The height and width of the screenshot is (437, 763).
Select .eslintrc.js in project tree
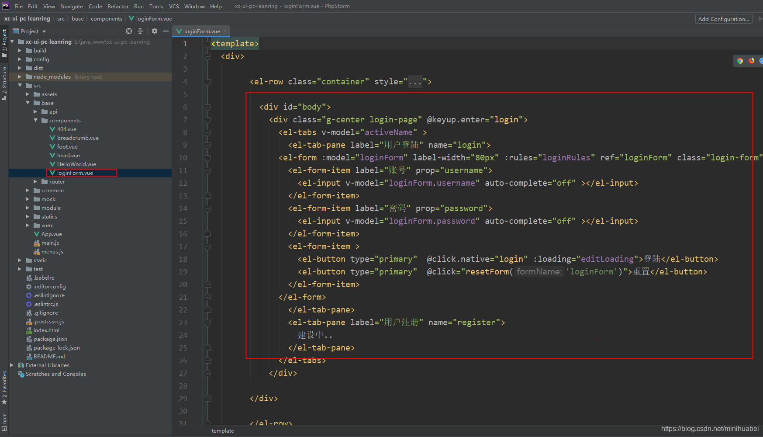click(42, 304)
